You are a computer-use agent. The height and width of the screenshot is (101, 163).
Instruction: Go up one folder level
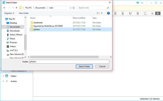click(x=16, y=8)
